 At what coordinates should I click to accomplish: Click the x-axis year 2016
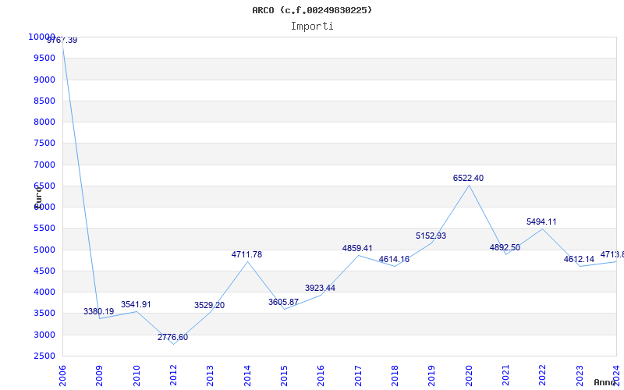tap(321, 376)
